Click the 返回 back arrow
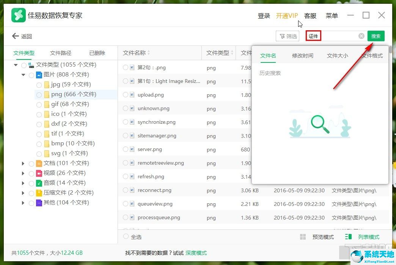The width and height of the screenshot is (396, 265). tap(16, 36)
